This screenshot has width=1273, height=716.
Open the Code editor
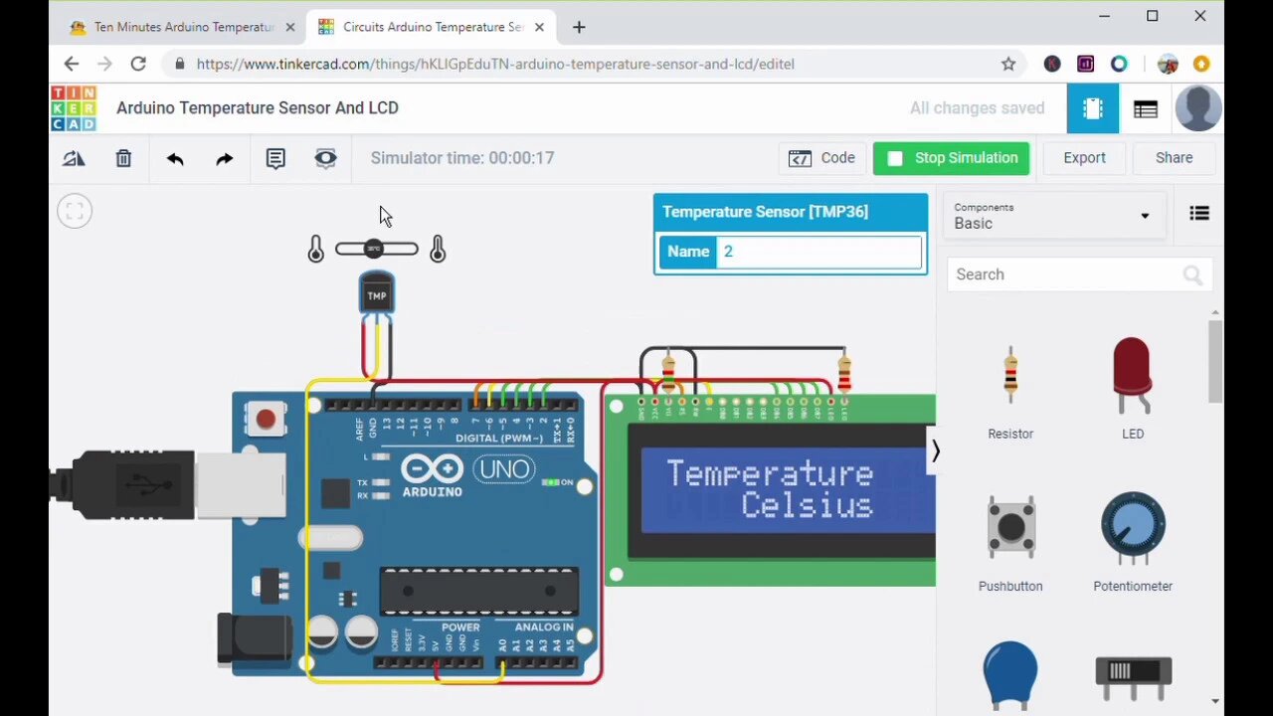pyautogui.click(x=821, y=158)
